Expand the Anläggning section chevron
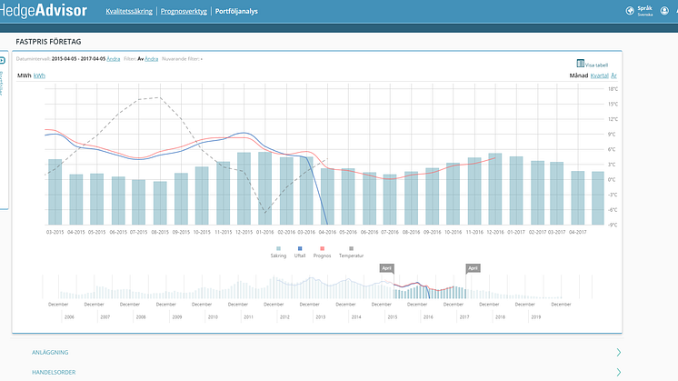Screen dimensions: 678x381 [619, 353]
